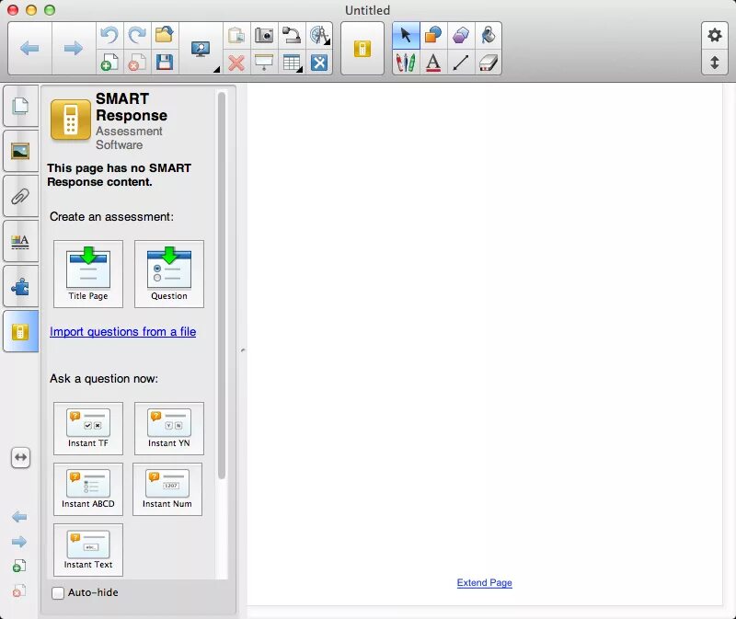The image size is (736, 619).
Task: Save the file with floppy icon
Action: point(165,63)
